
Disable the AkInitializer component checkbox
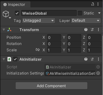15,59
